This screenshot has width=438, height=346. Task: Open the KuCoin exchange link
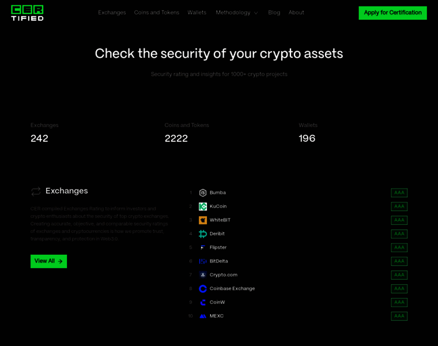[x=218, y=206]
